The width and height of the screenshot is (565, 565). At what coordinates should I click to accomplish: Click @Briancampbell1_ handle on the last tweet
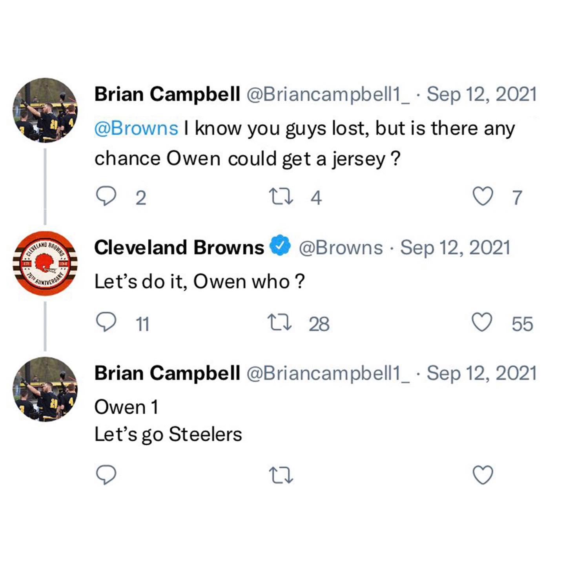[328, 373]
